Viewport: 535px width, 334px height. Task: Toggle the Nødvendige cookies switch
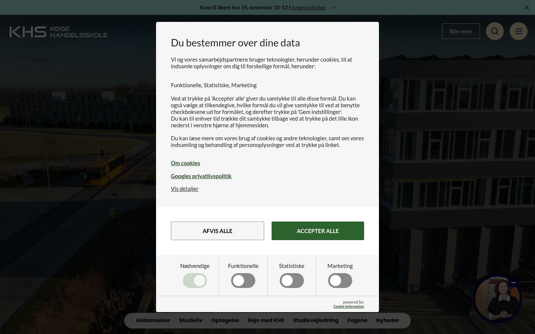tap(195, 281)
